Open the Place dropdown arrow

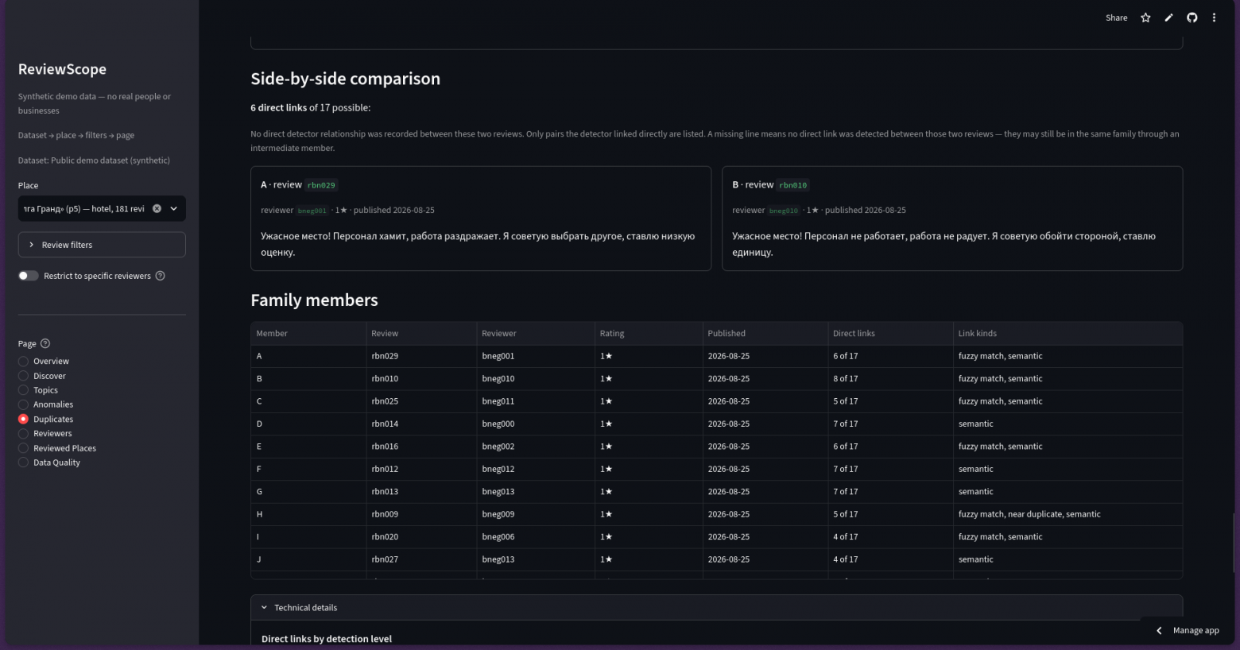point(173,209)
